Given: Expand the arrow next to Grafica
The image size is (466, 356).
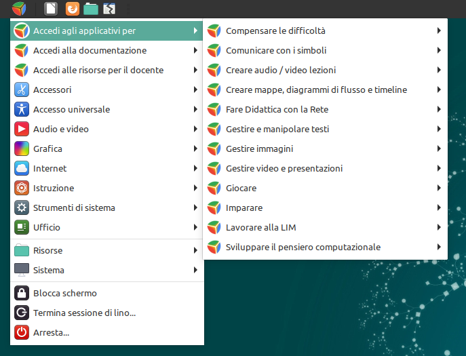Looking at the screenshot, I should (195, 149).
